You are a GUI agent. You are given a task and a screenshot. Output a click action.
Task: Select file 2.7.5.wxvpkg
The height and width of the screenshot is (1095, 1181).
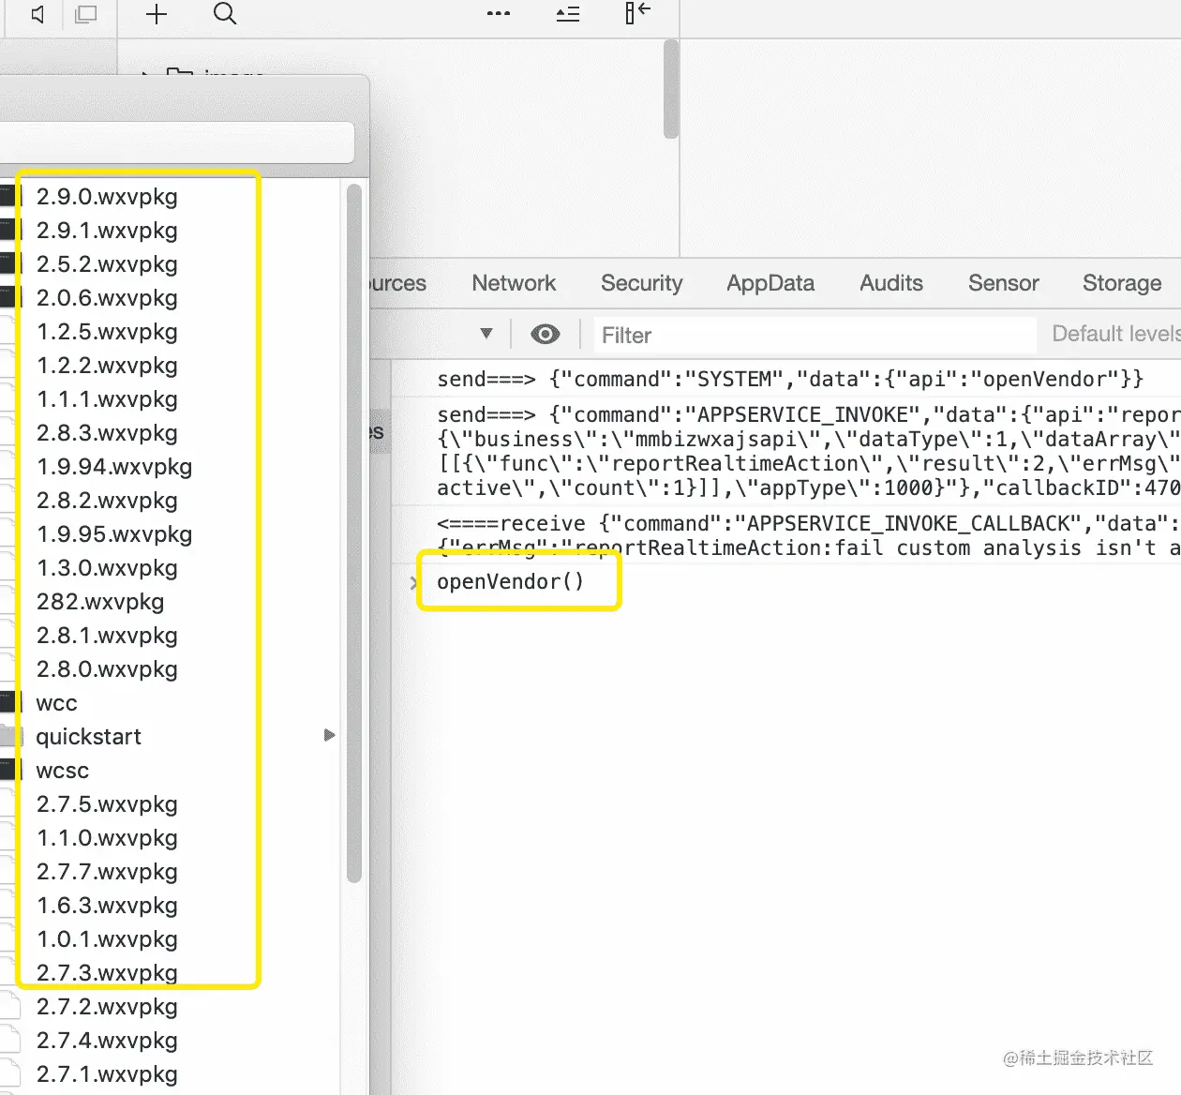[x=107, y=804]
